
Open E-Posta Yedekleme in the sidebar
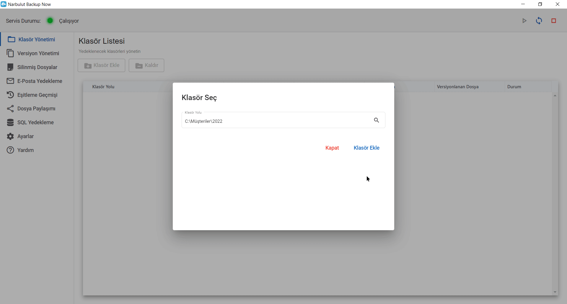37,81
